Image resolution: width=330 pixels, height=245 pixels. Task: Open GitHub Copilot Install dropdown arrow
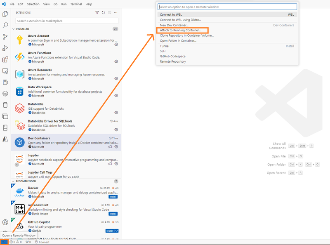point(117,231)
